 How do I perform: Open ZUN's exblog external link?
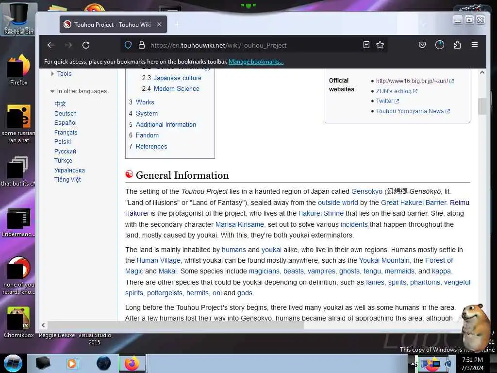397,91
